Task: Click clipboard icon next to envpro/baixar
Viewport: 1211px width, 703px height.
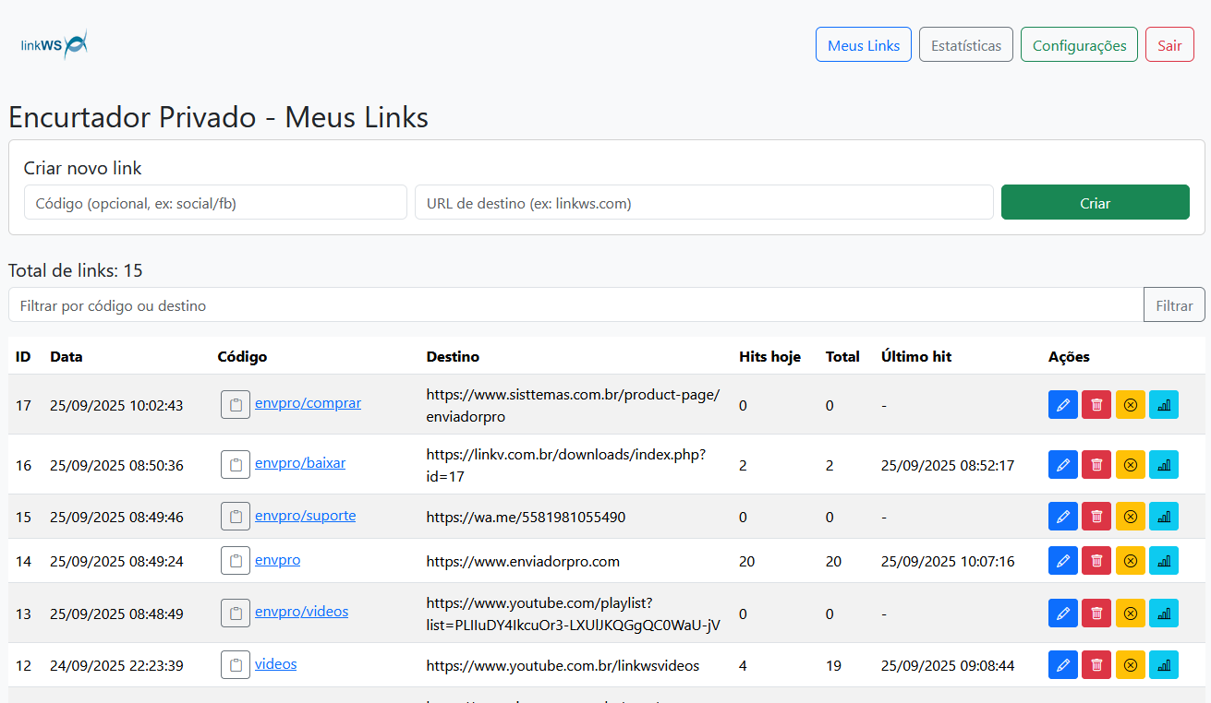Action: tap(236, 464)
